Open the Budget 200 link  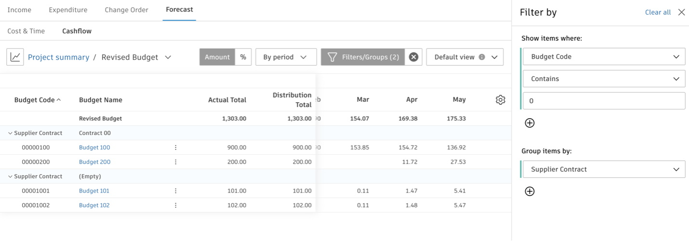pos(94,162)
